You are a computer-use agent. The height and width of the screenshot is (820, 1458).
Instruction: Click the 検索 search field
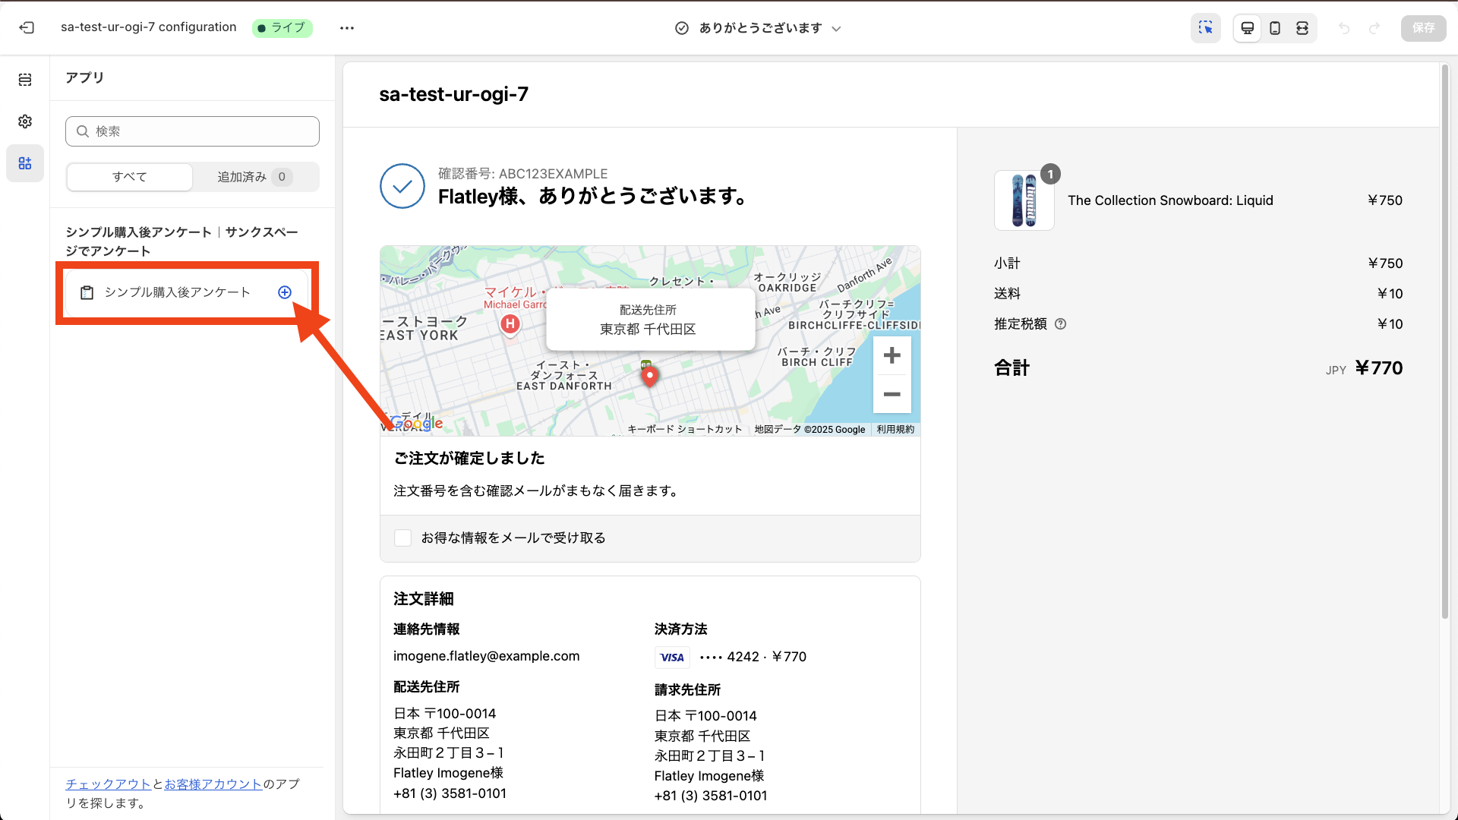(192, 131)
